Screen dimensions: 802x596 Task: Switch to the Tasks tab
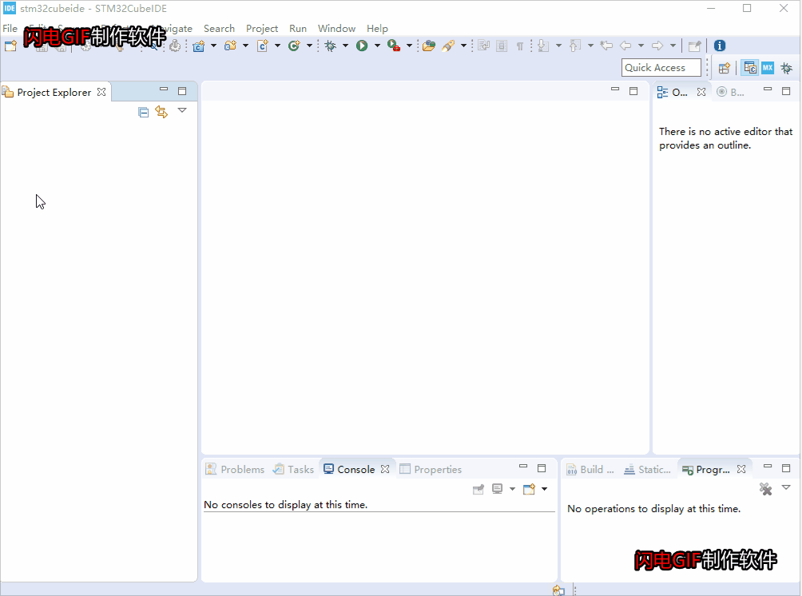click(294, 470)
